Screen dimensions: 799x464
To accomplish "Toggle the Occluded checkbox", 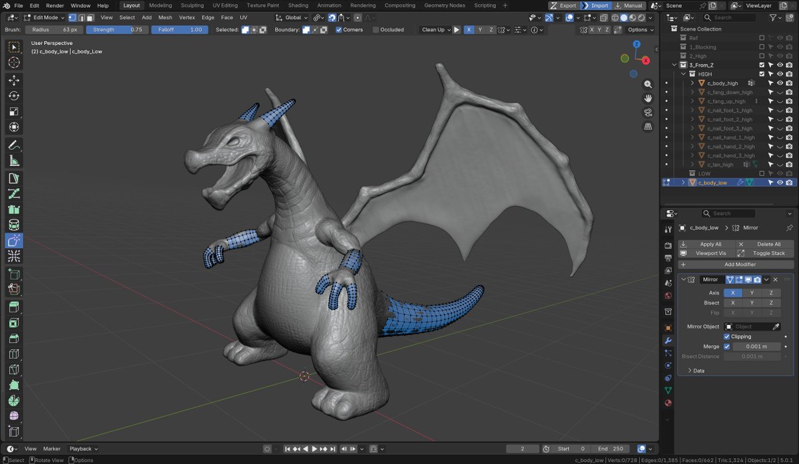I will (x=376, y=29).
